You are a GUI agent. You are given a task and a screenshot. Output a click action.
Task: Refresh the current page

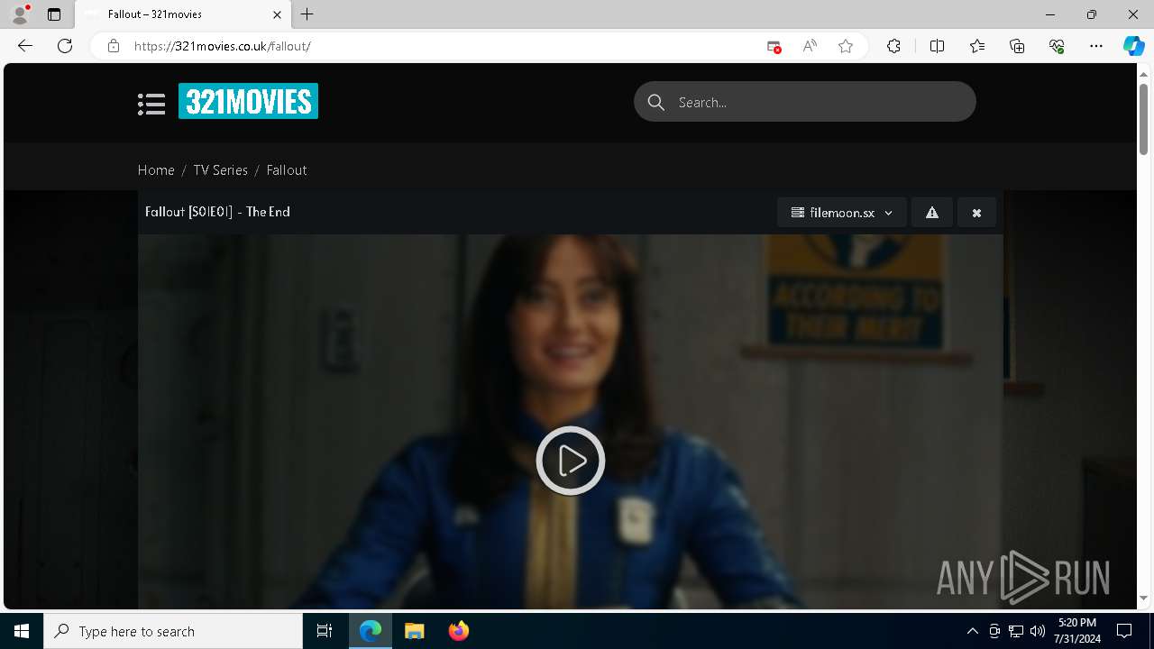click(65, 46)
